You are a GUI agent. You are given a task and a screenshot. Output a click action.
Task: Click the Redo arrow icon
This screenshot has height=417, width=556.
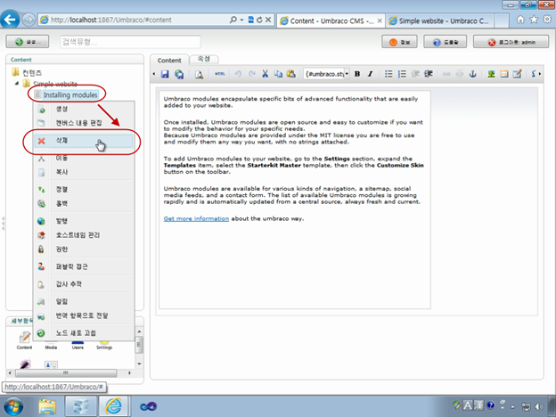[252, 74]
